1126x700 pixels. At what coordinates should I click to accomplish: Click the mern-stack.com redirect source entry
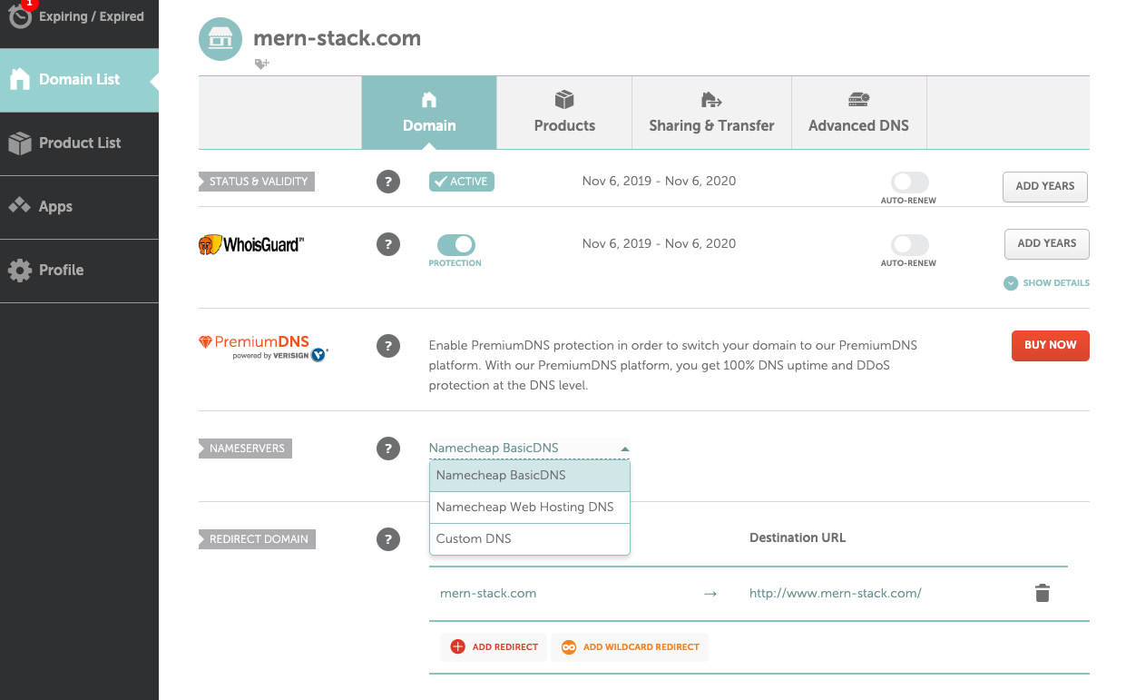point(487,594)
